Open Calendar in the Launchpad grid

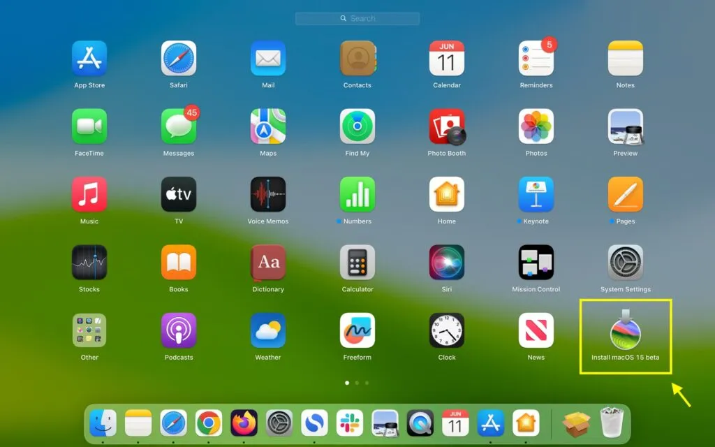(x=447, y=59)
